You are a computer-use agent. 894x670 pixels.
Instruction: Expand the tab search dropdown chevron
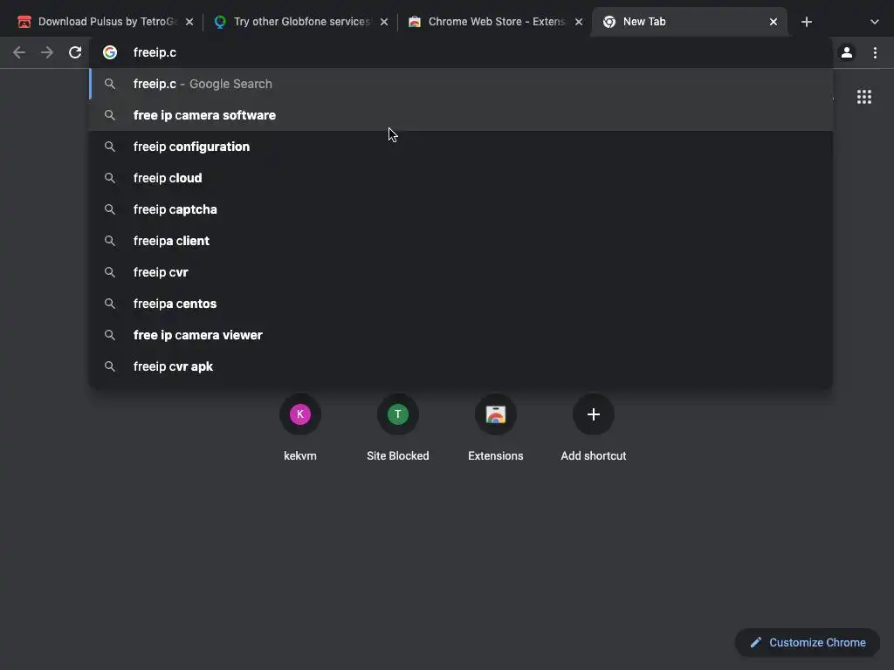tap(875, 22)
